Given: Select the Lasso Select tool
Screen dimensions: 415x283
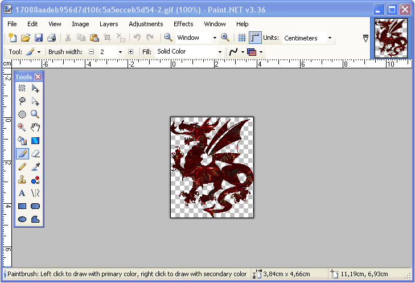Looking at the screenshot, I should click(x=22, y=101).
